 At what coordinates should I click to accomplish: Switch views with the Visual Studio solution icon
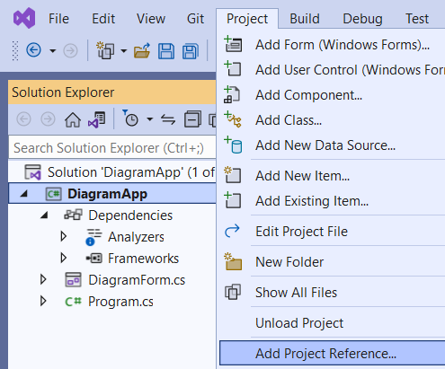coord(96,119)
